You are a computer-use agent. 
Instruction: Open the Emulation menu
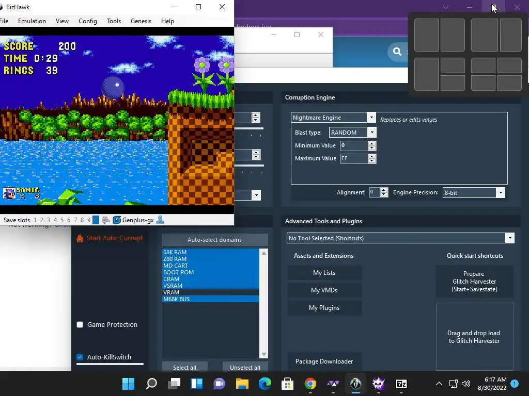pyautogui.click(x=32, y=21)
